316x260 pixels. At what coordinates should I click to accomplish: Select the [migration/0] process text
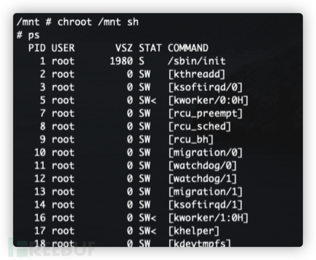coord(205,152)
